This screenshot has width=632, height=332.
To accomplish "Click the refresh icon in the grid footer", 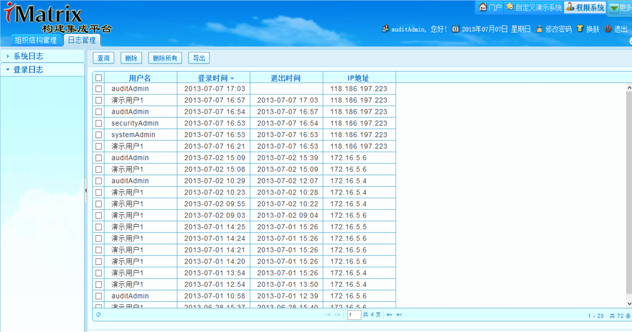I will [x=98, y=314].
